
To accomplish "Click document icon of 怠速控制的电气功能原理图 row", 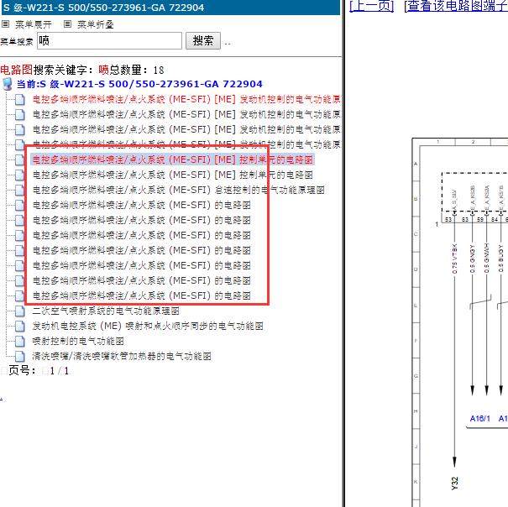I will pos(20,191).
